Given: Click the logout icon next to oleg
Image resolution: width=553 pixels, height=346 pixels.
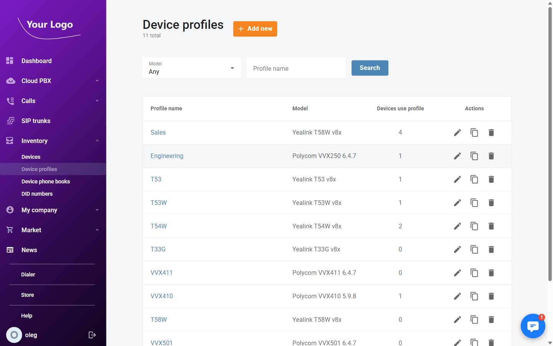Looking at the screenshot, I should point(92,335).
